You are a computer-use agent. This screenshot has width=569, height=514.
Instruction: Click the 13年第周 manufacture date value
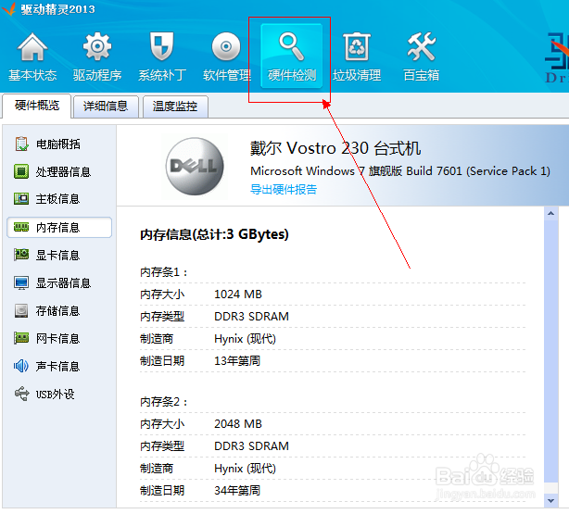pyautogui.click(x=237, y=361)
